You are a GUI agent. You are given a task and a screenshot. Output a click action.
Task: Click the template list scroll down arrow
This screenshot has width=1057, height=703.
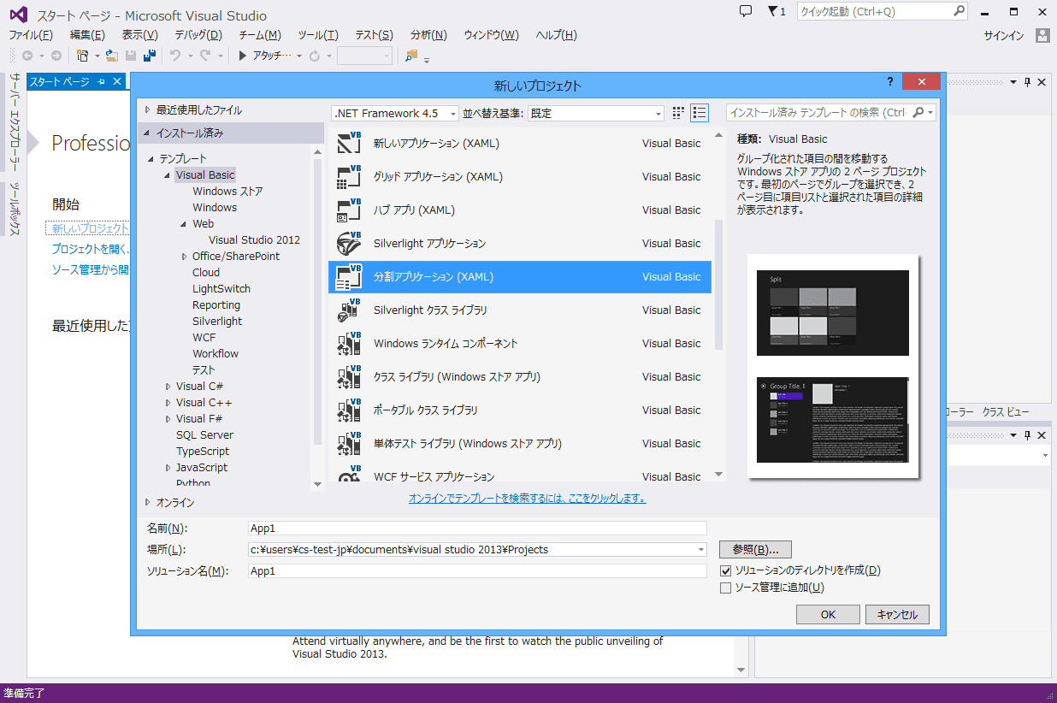(x=719, y=475)
